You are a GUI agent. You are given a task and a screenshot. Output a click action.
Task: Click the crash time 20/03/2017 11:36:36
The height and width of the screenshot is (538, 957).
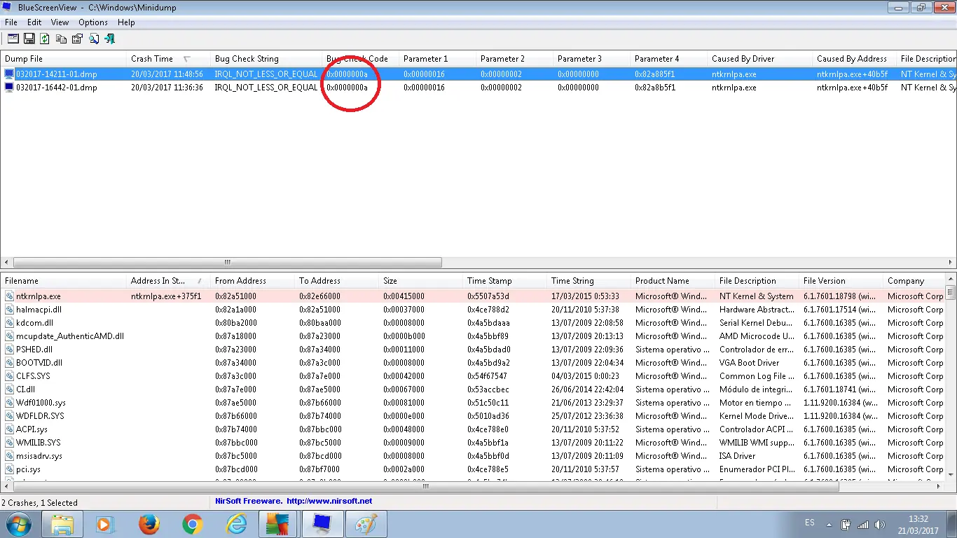(167, 88)
